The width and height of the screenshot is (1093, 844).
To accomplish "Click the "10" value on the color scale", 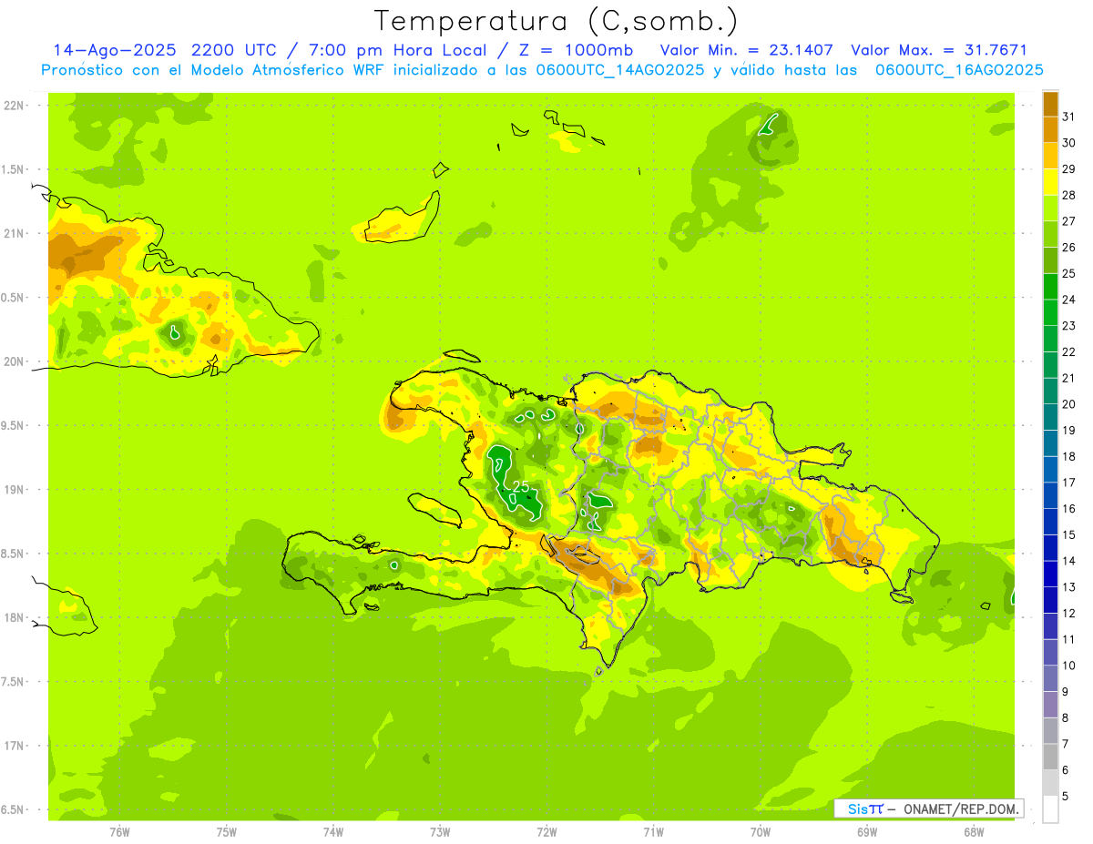I will (1069, 666).
